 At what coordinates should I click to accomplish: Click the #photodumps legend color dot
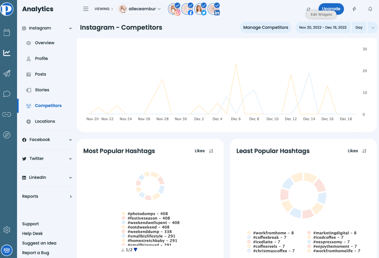(x=124, y=214)
